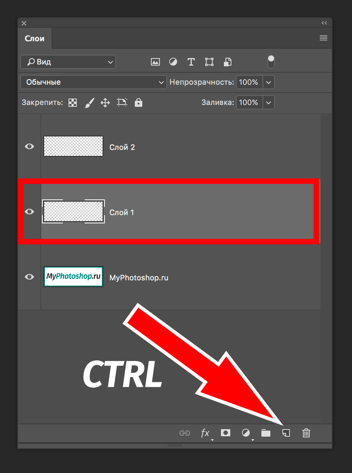Open the Слои panel hamburger menu
Viewport: 352px width, 473px height.
324,38
